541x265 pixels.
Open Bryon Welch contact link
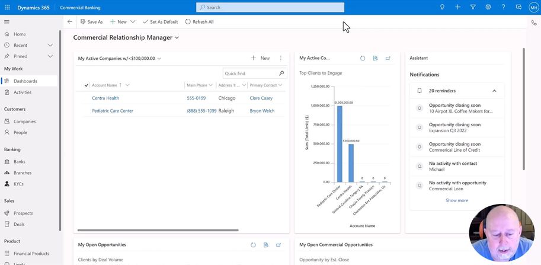(262, 111)
